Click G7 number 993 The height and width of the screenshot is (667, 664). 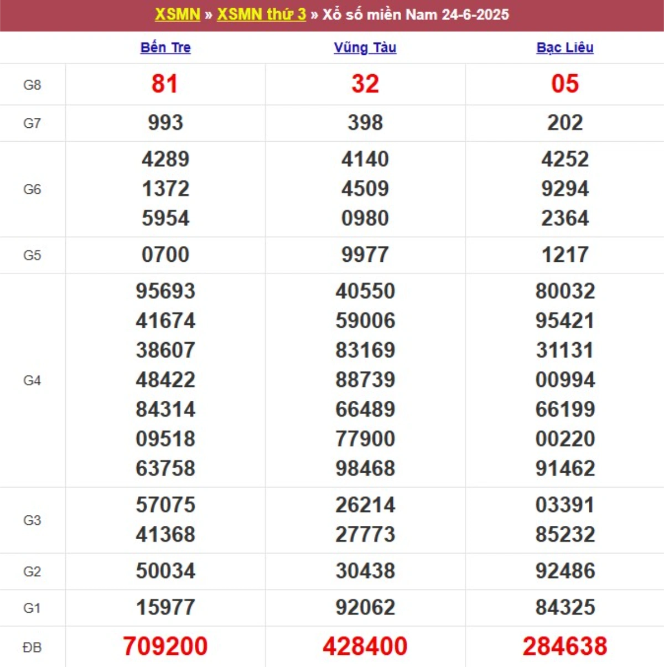pos(165,123)
